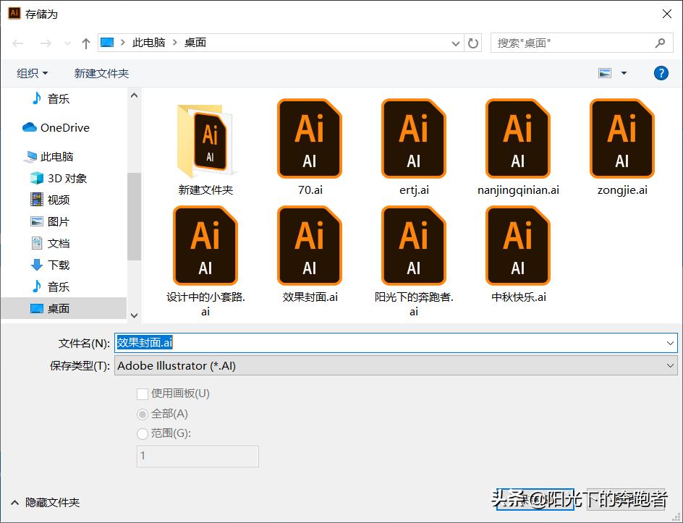683x523 pixels.
Task: Enable the 使用画板(U) checkbox
Action: coord(143,394)
